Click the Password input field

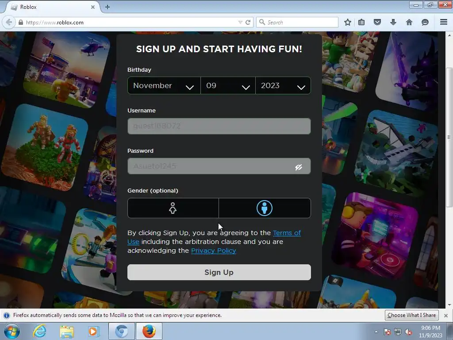[219, 166]
